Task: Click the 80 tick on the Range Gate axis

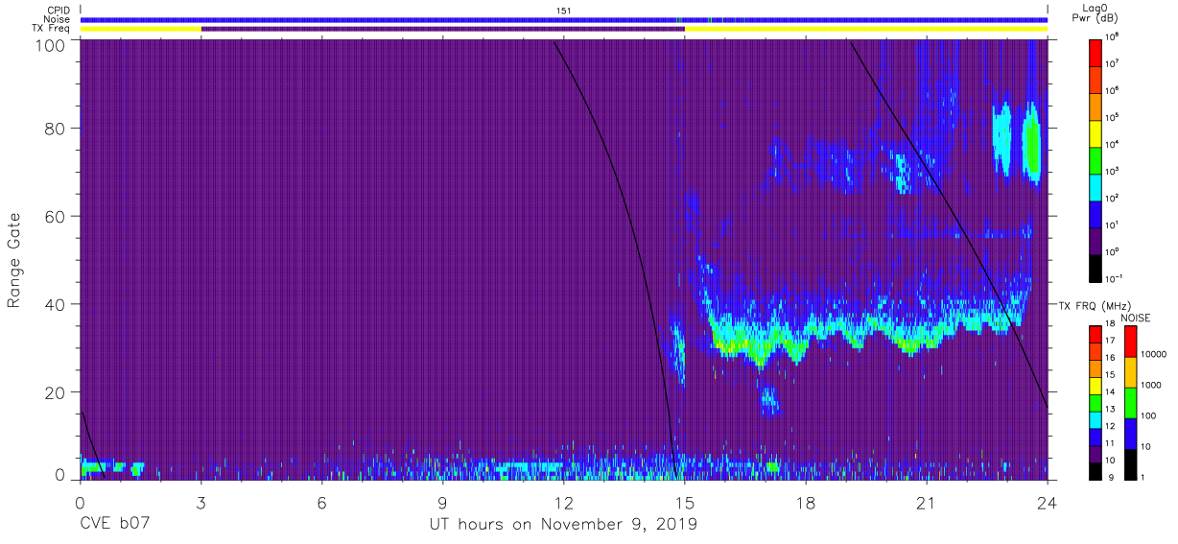Action: coord(55,128)
